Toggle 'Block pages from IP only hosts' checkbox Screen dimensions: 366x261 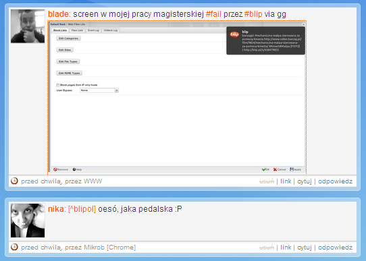pyautogui.click(x=57, y=85)
